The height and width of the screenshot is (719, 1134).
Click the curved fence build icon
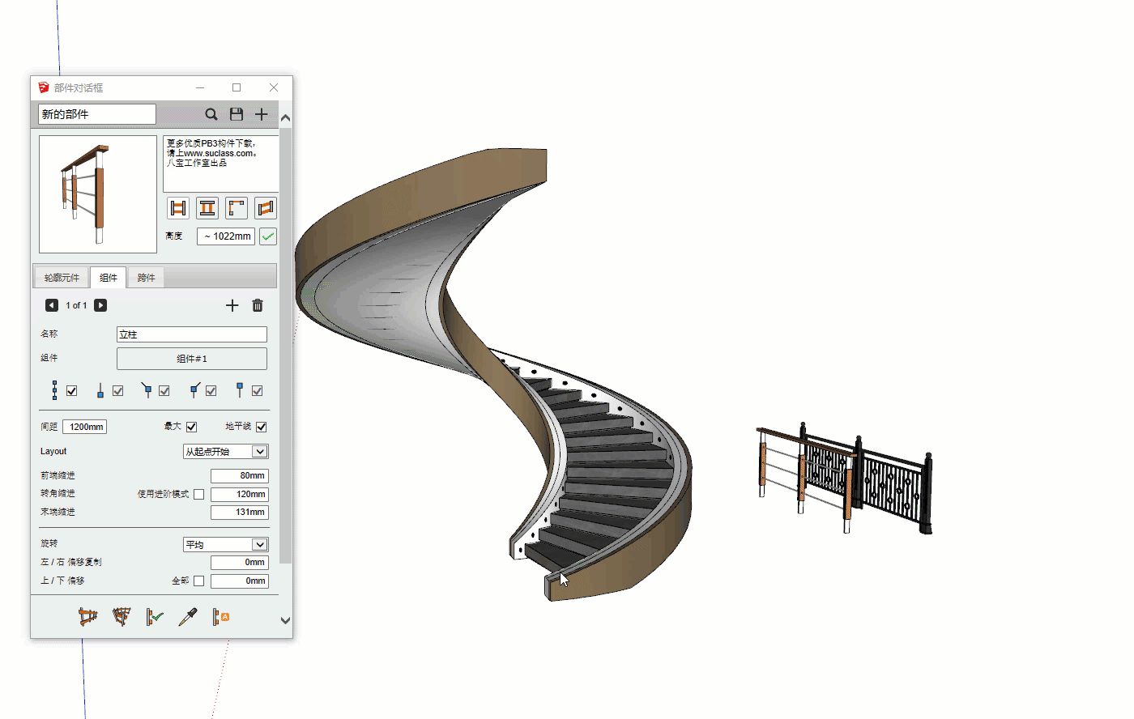[122, 617]
